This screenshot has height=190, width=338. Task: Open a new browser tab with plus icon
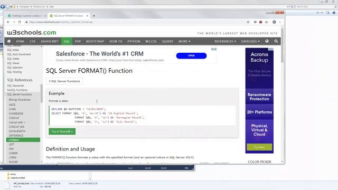pos(94,16)
